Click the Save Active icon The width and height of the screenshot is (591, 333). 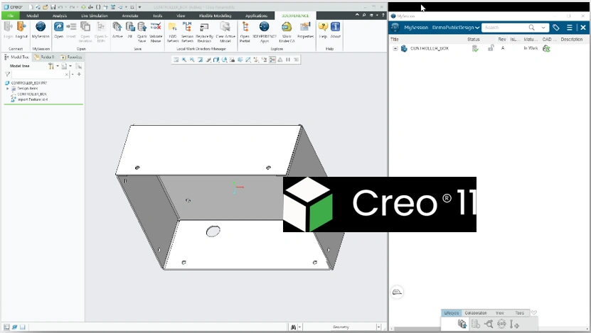117,27
